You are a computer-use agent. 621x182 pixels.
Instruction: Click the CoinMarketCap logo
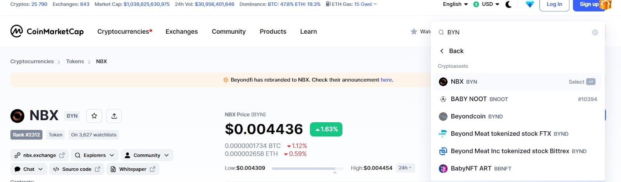tap(47, 31)
